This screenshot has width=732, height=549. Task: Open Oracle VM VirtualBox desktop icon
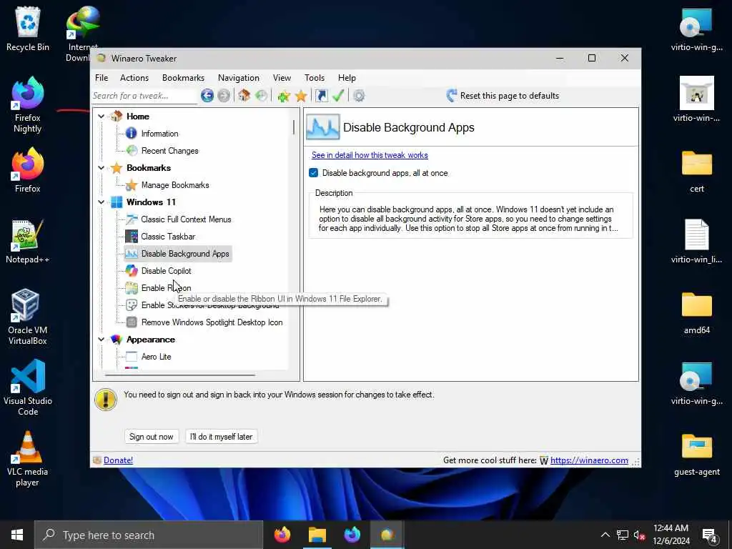click(x=28, y=317)
